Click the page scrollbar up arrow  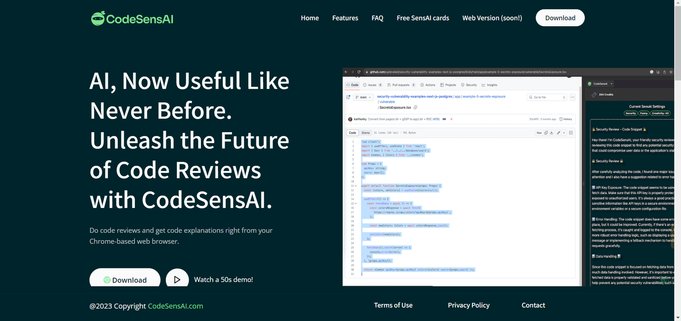[678, 3]
